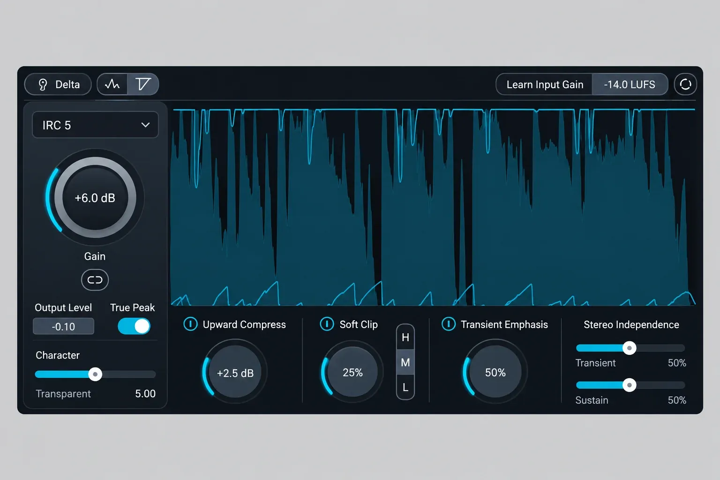
Task: Select the M soft clip mode
Action: pos(405,362)
